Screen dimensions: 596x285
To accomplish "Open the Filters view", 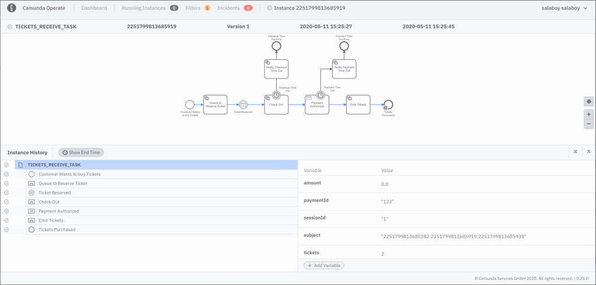I will coord(198,8).
